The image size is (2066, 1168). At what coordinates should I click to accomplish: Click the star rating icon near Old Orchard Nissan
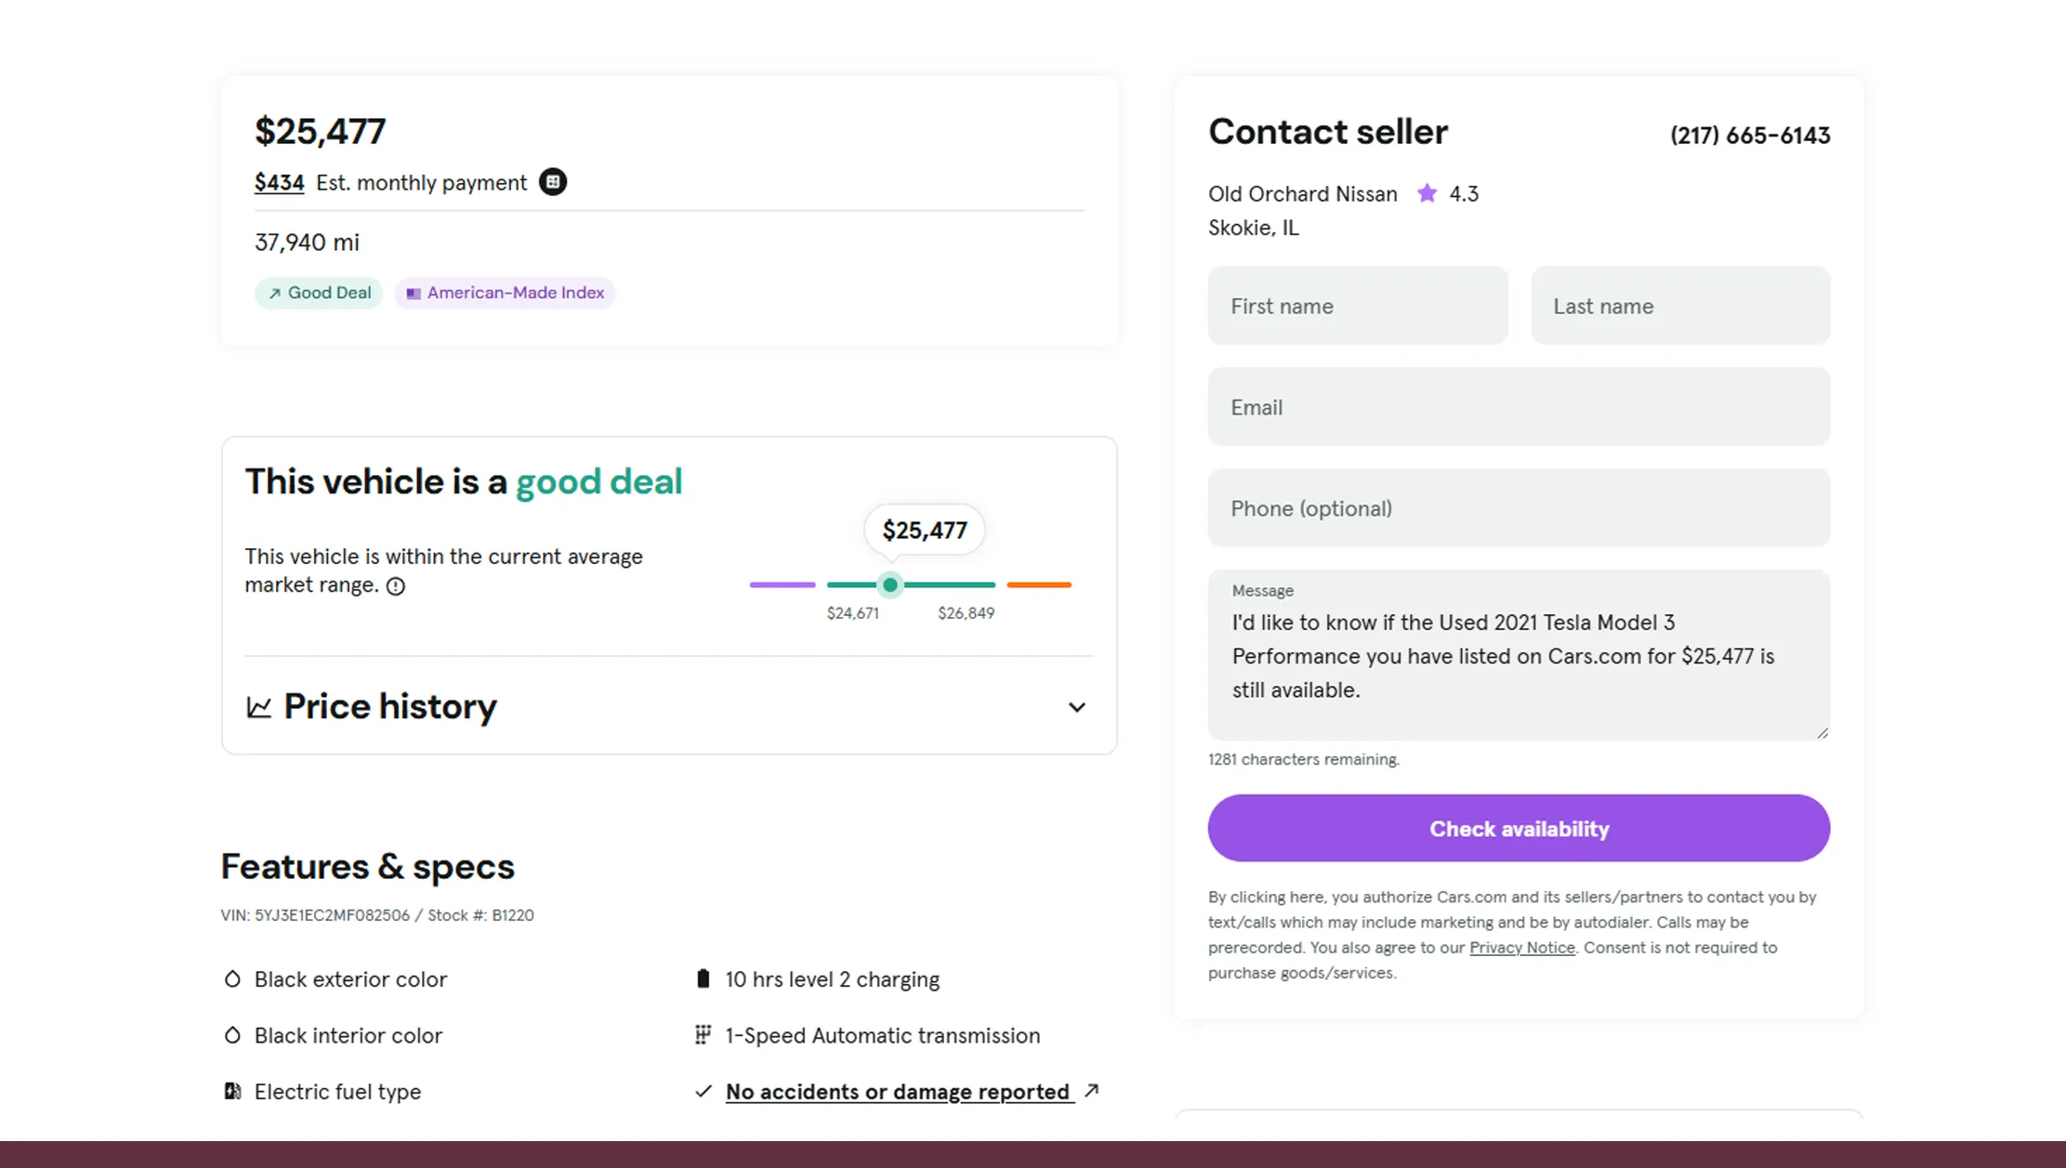click(1426, 193)
